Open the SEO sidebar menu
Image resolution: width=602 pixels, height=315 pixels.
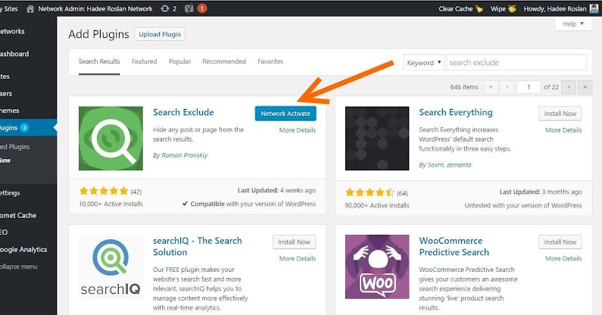click(4, 232)
